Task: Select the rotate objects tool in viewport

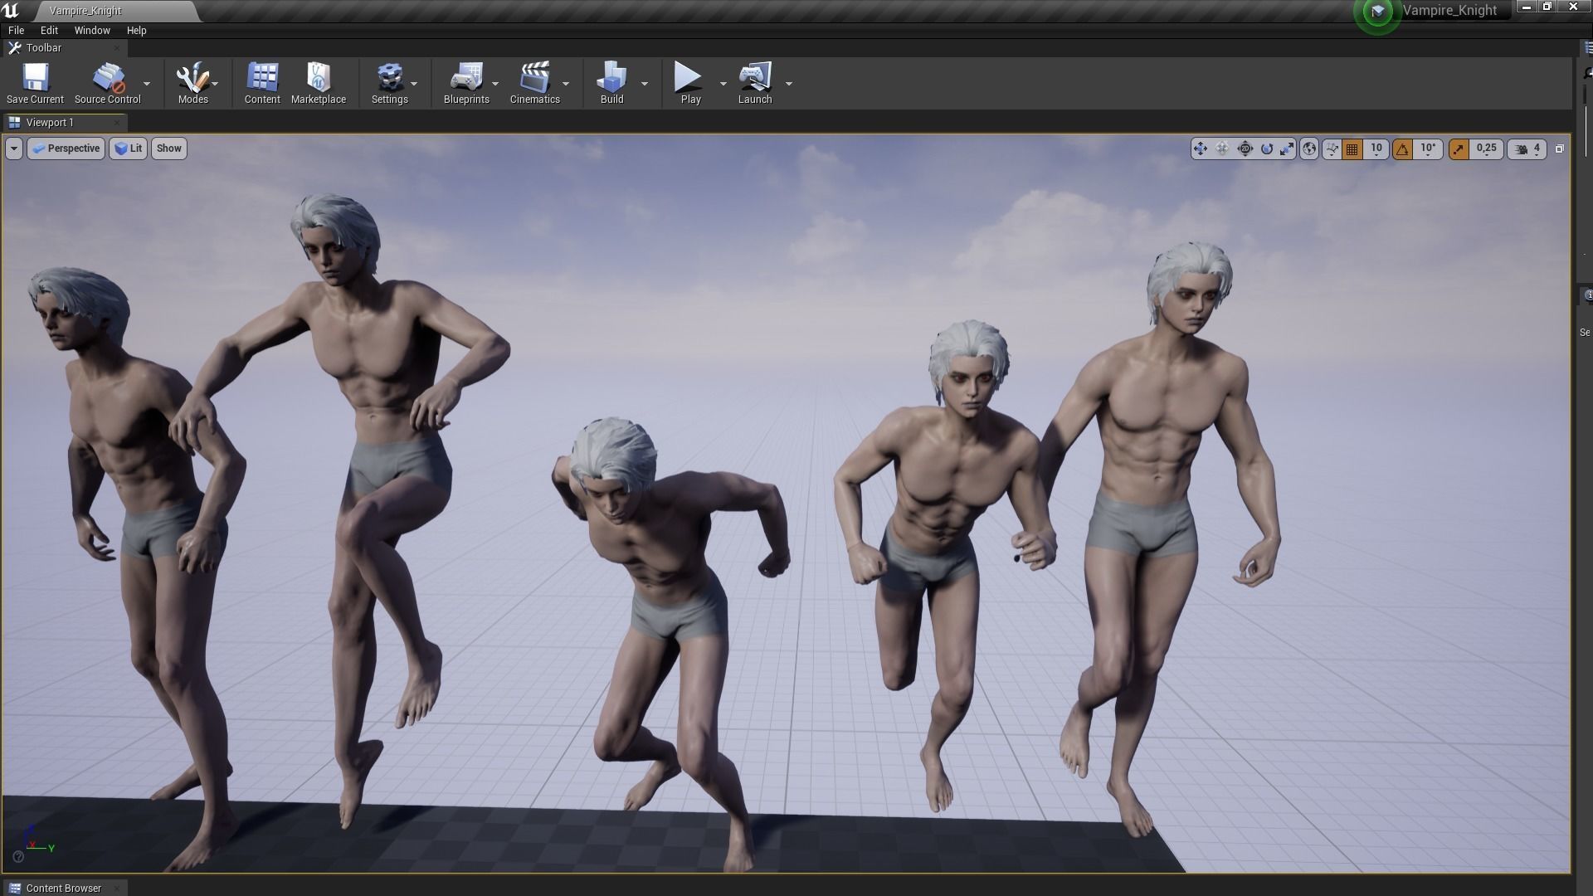Action: point(1266,149)
